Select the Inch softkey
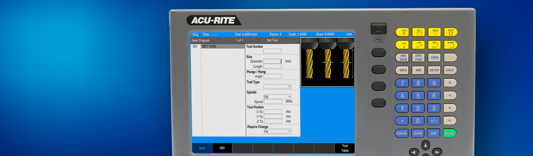The height and width of the screenshot is (156, 533). [202, 148]
